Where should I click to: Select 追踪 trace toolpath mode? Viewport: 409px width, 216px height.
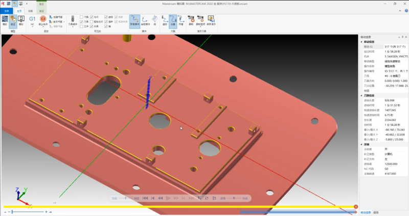[x=165, y=21]
